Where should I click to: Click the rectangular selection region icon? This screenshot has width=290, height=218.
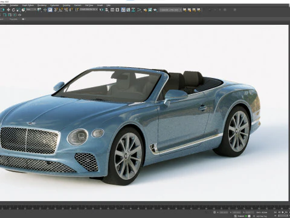pos(3,10)
